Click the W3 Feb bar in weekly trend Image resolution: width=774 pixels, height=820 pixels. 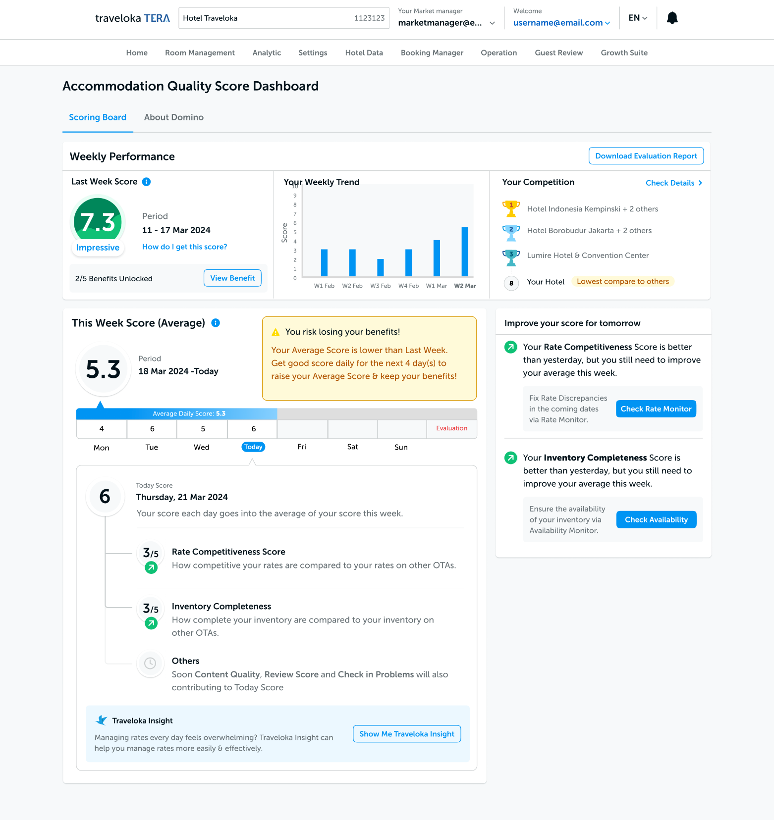pyautogui.click(x=381, y=268)
